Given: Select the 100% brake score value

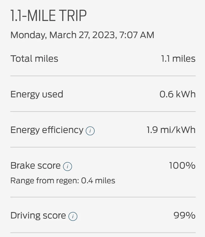Looking at the screenshot, I should click(182, 166).
